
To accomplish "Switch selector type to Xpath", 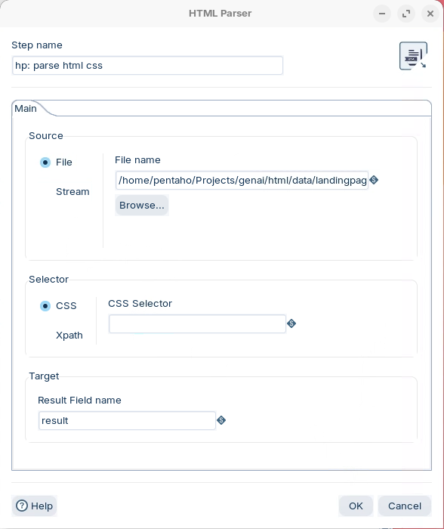I will (69, 336).
